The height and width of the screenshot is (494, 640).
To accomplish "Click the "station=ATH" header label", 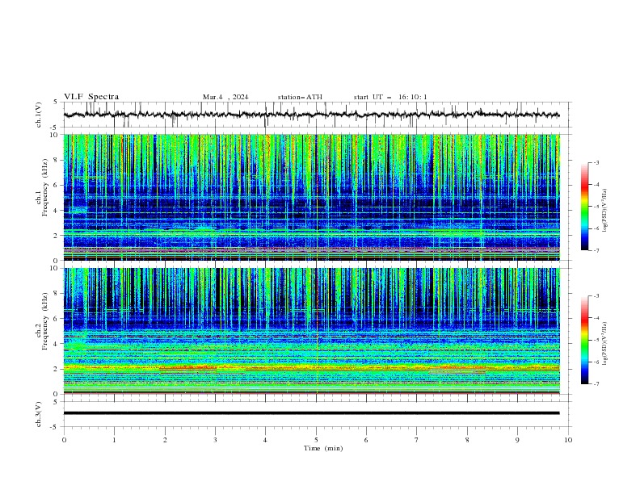I will 300,97.
